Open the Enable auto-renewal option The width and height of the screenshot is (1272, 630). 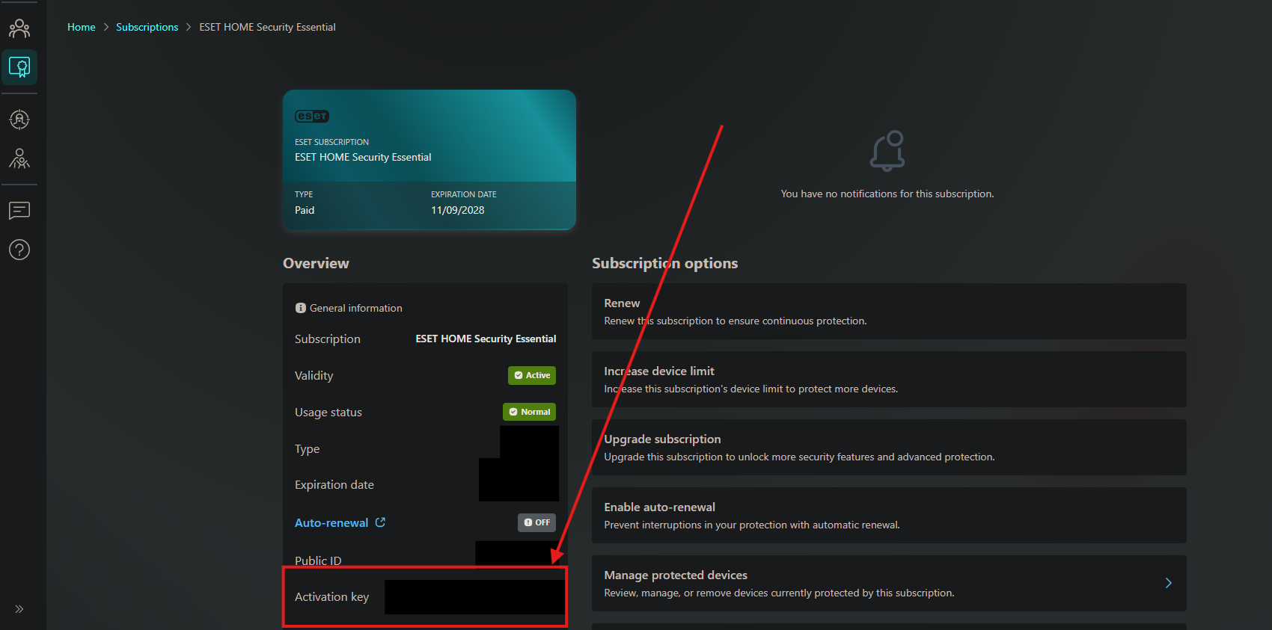[x=888, y=515]
